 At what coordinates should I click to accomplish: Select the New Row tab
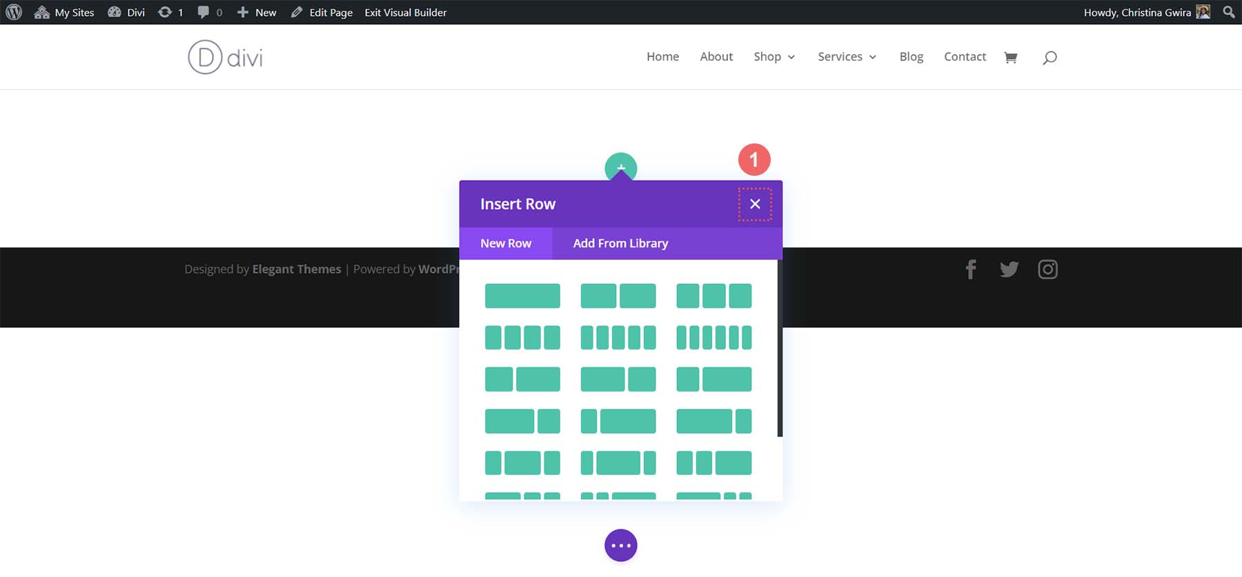click(506, 243)
